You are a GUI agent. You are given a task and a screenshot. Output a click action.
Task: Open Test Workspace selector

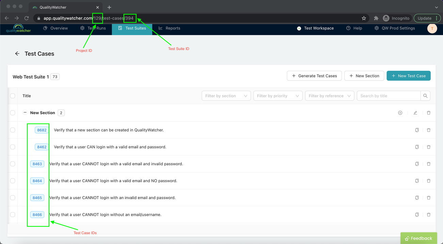315,28
